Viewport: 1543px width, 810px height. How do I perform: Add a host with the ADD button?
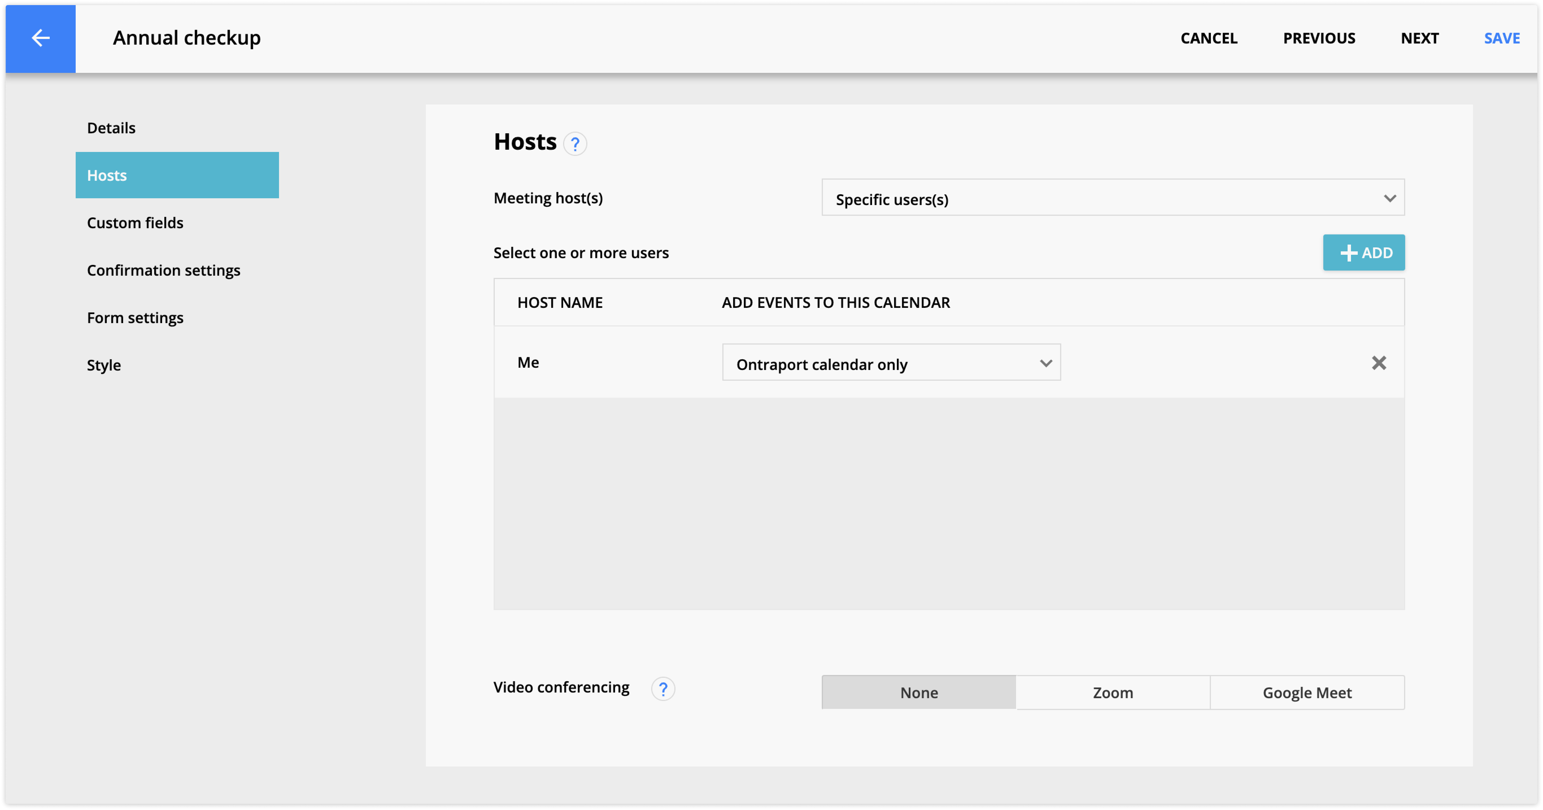click(1363, 252)
